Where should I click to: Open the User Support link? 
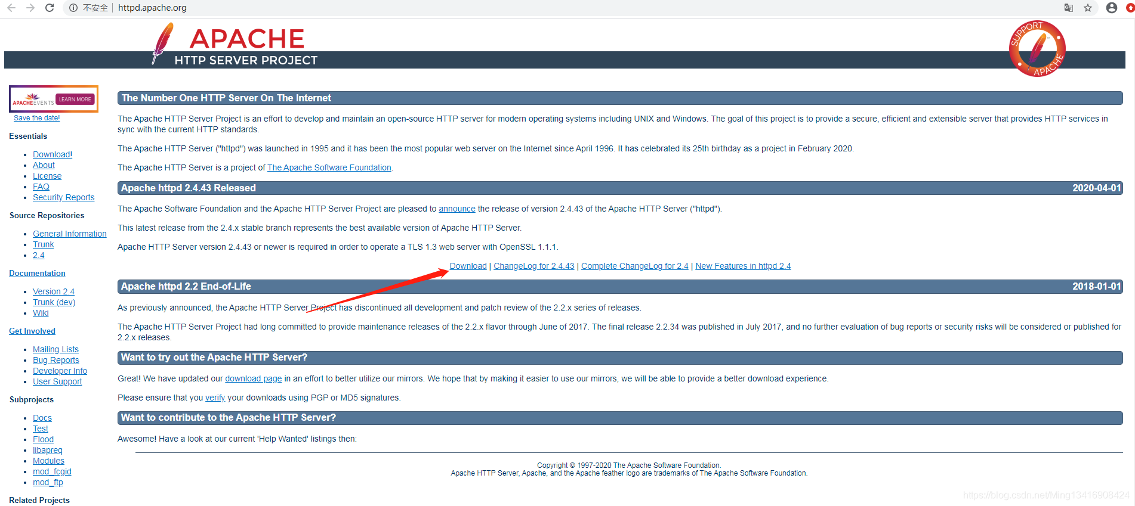(x=57, y=381)
